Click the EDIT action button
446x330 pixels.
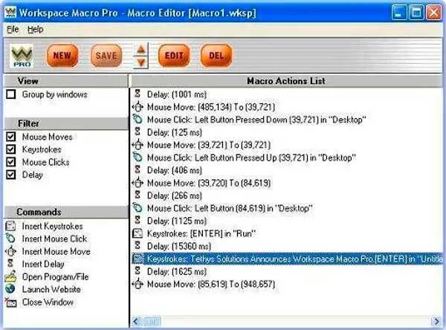tap(174, 56)
